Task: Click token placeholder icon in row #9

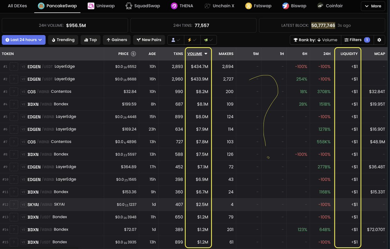Action: (14, 167)
